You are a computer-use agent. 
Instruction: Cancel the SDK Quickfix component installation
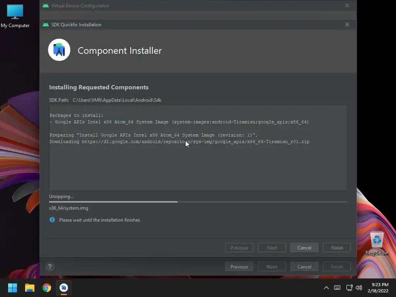pyautogui.click(x=304, y=248)
